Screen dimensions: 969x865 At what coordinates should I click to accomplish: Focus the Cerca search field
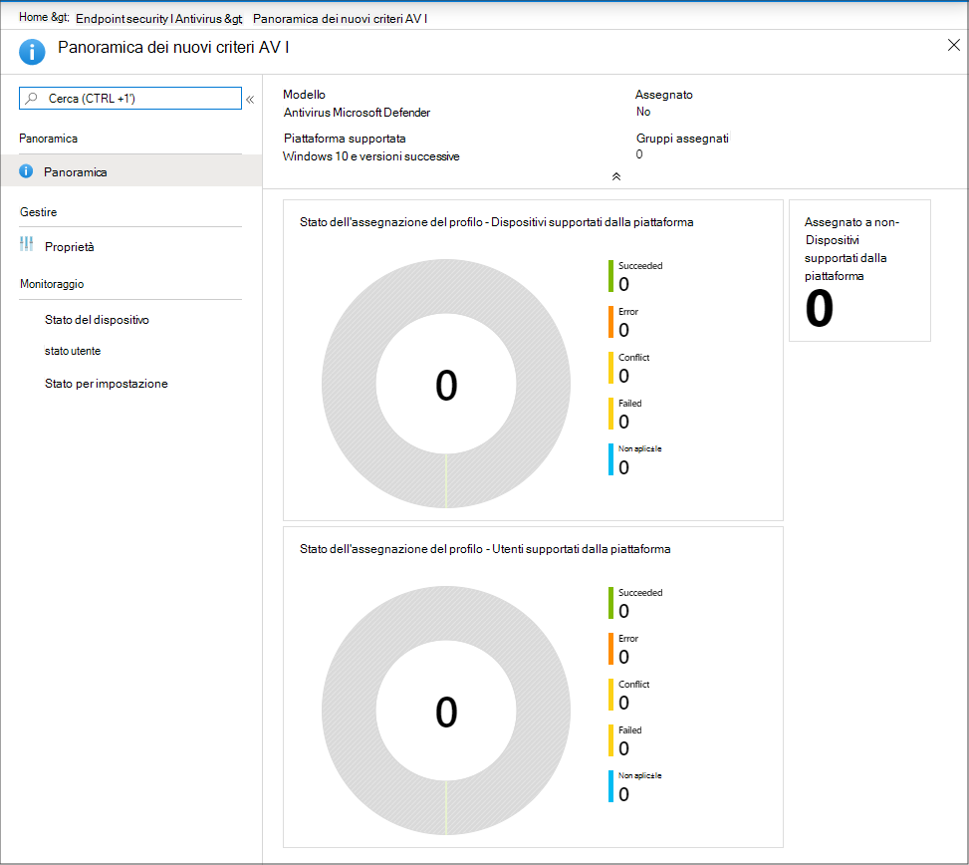point(139,98)
